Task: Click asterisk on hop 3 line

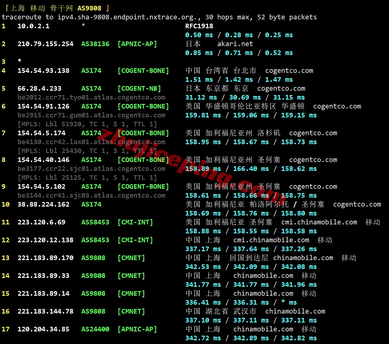Action: click(x=20, y=61)
